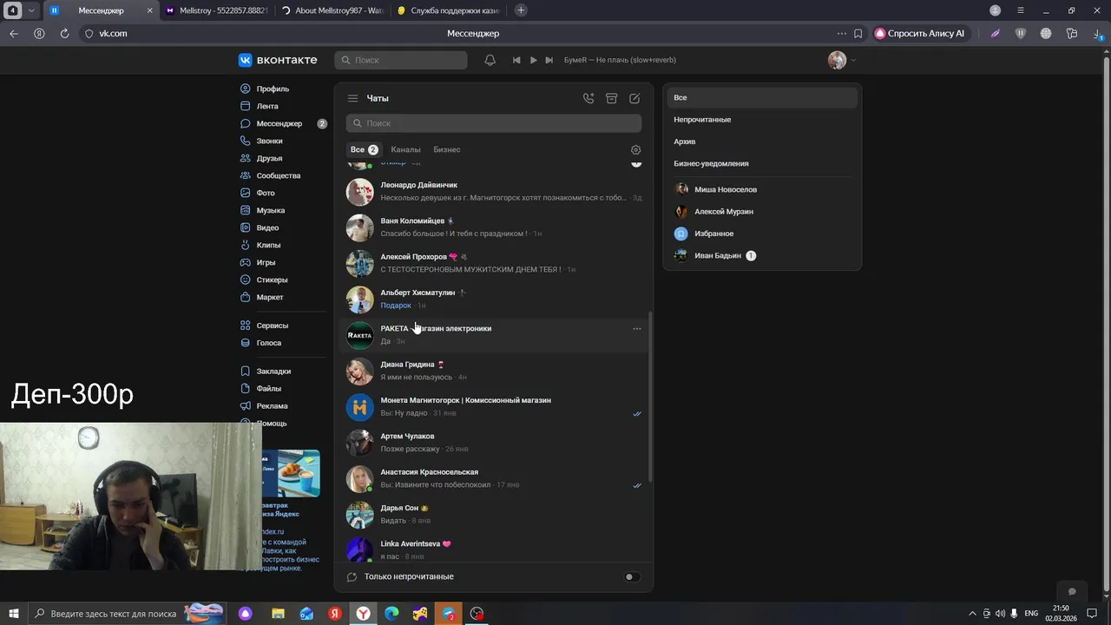Start a new call from chats header
1111x625 pixels.
coord(588,98)
